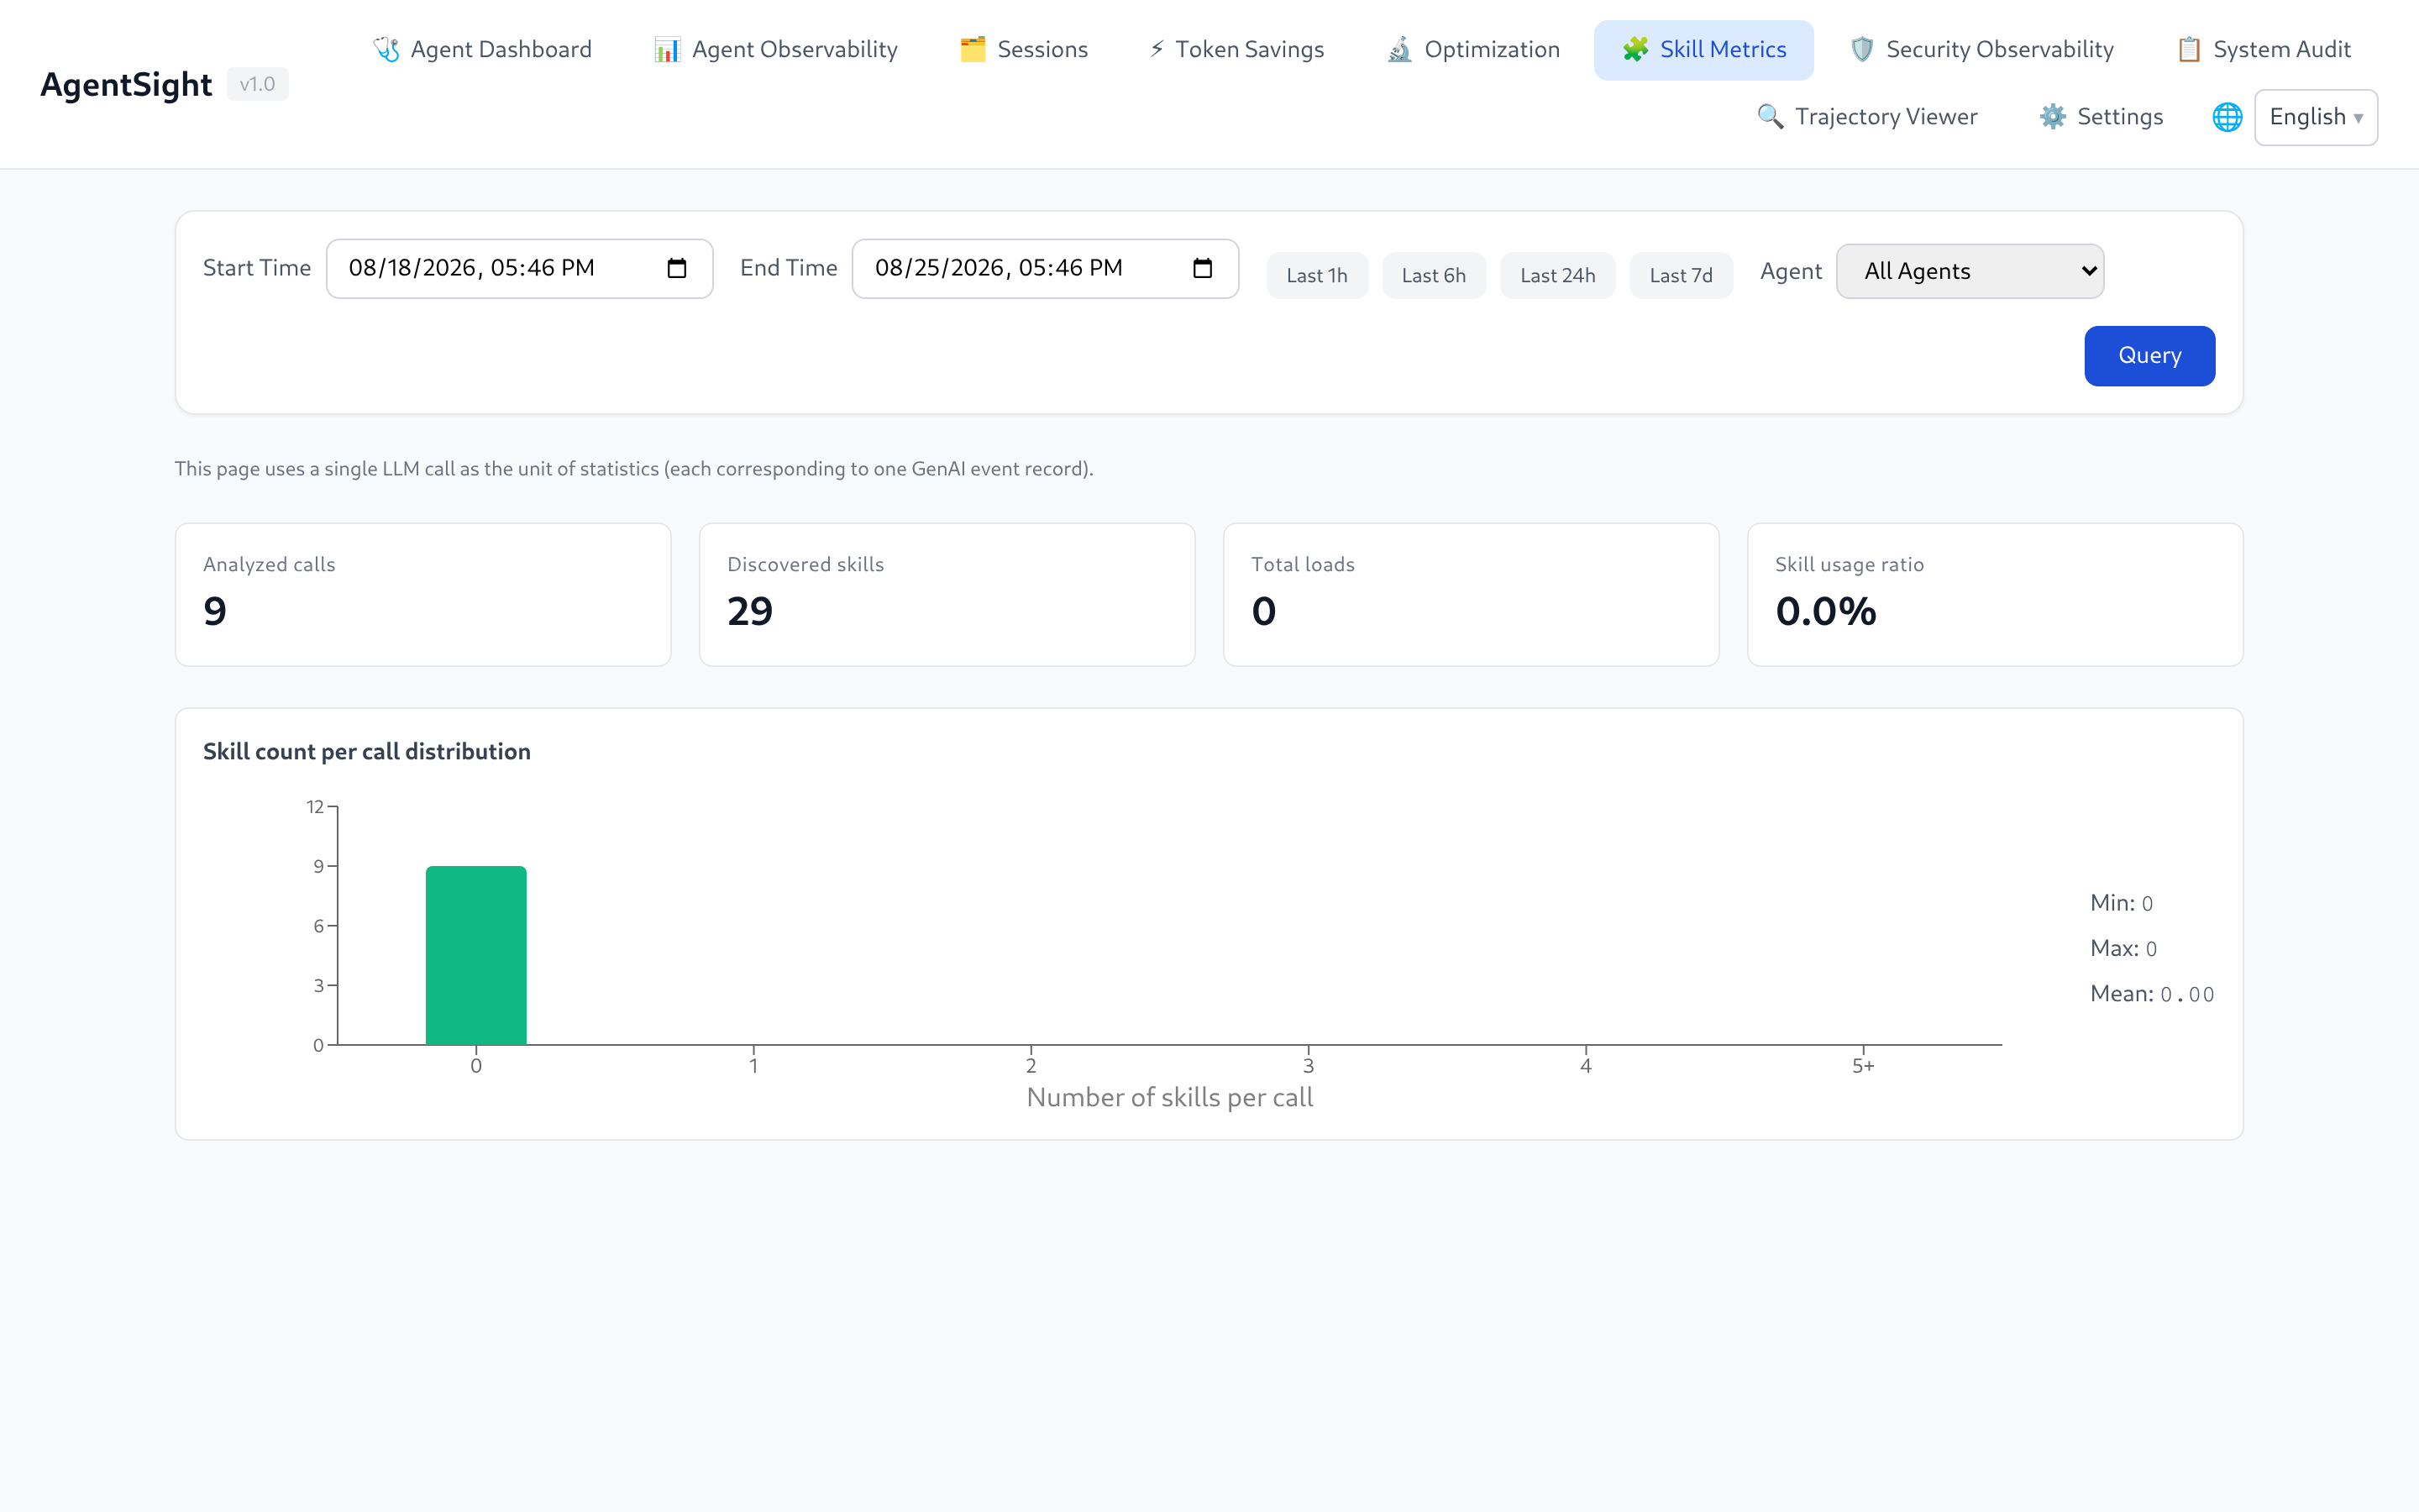
Task: Open the Trajectory Viewer page
Action: point(1867,117)
